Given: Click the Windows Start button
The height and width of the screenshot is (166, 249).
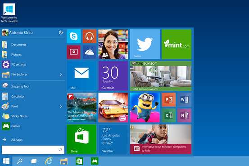Looking at the screenshot, I should pos(6,161).
